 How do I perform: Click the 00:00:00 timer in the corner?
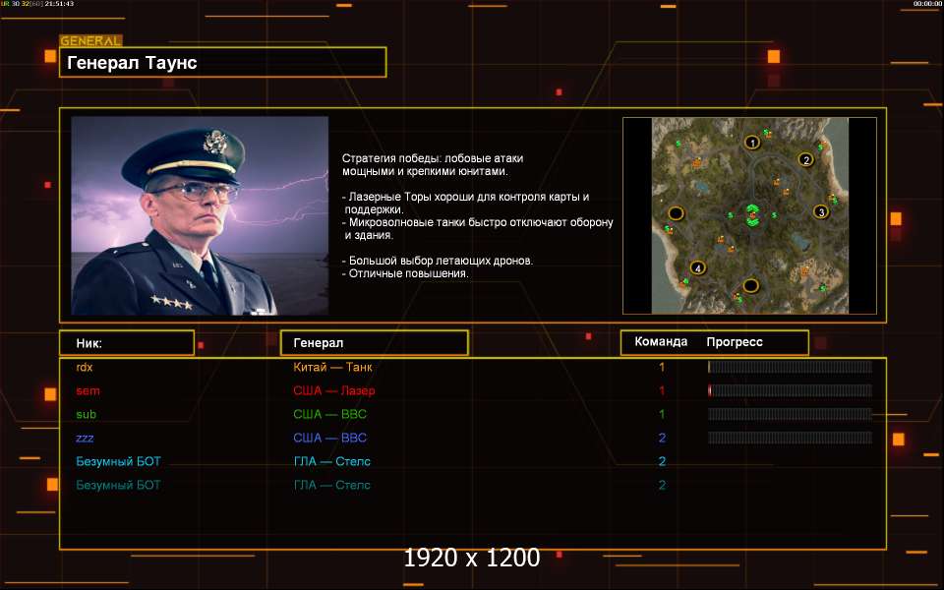click(x=927, y=4)
